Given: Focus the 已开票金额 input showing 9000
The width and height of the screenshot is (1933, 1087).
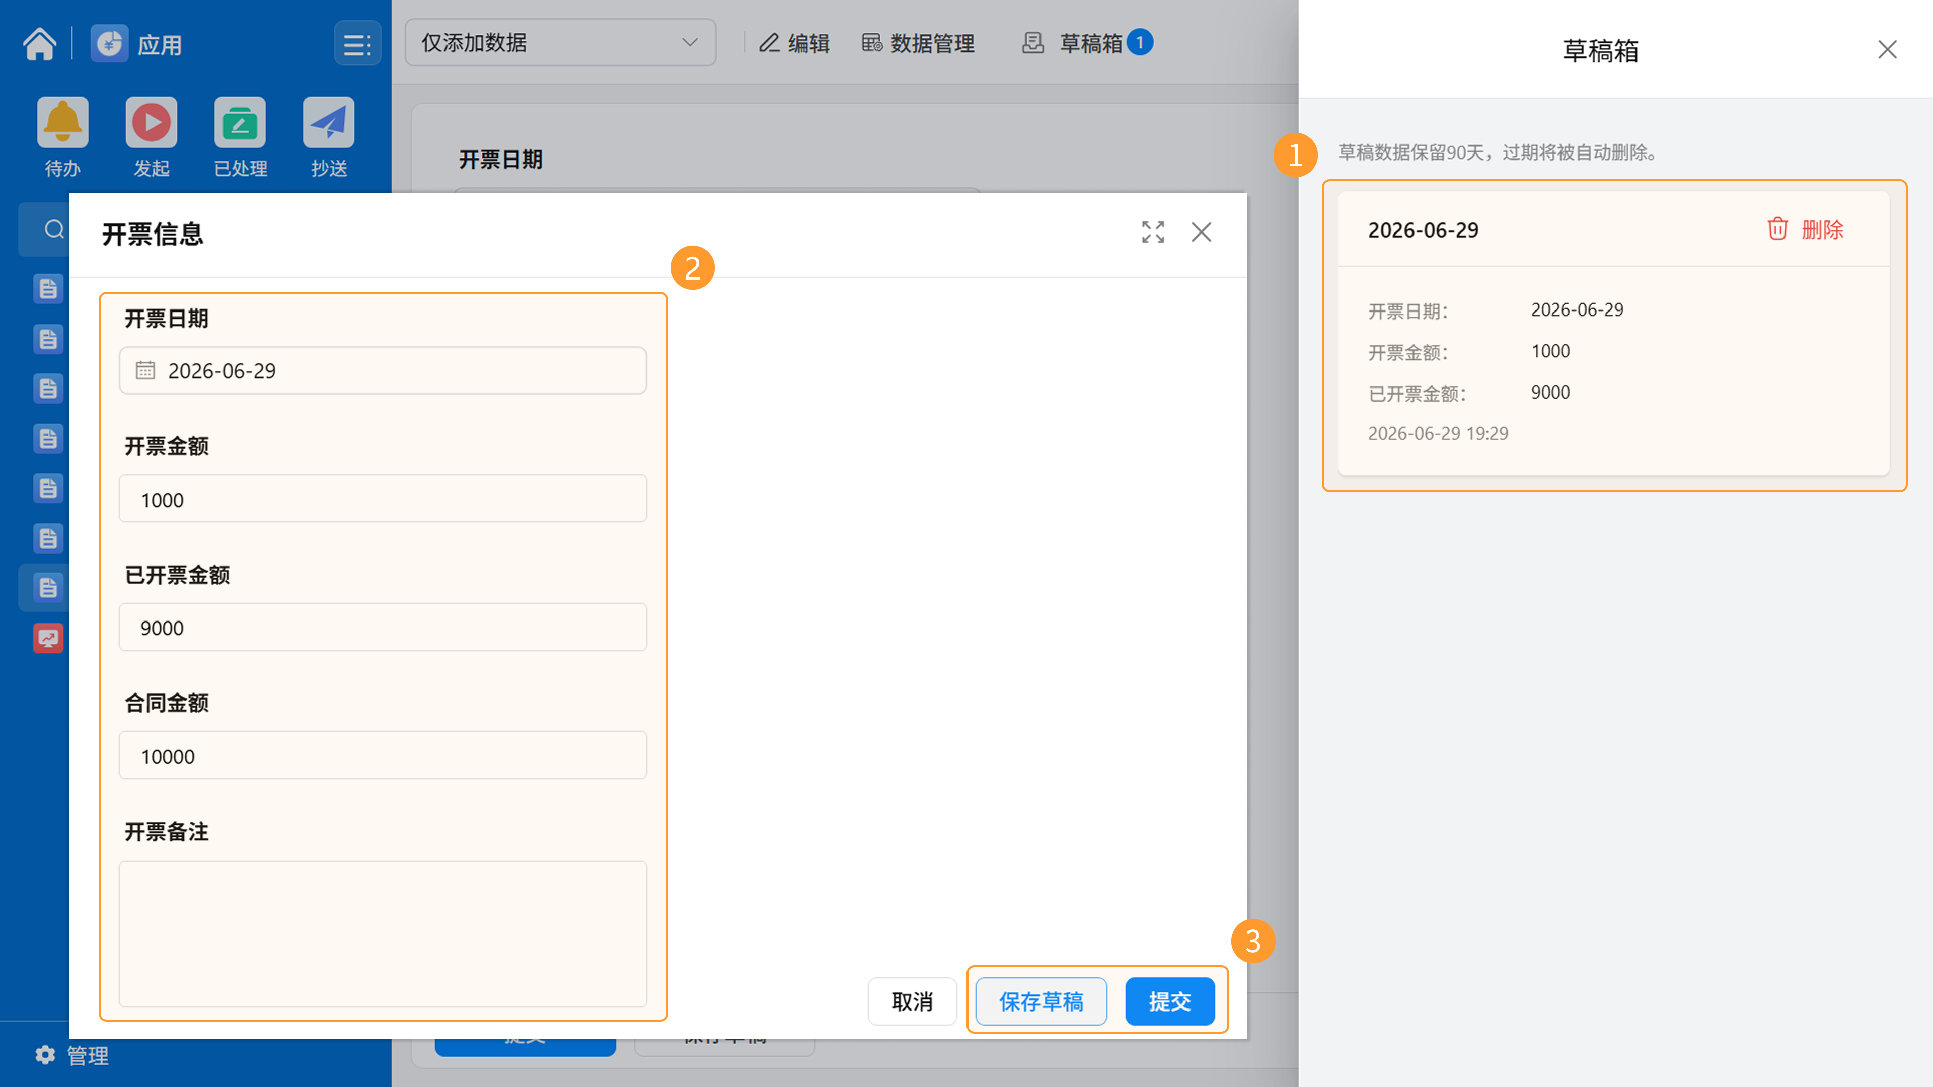Looking at the screenshot, I should (383, 627).
